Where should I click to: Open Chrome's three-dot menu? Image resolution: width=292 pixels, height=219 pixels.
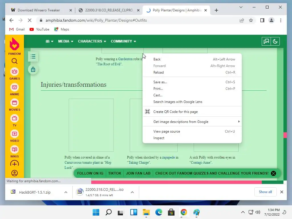pos(281,20)
